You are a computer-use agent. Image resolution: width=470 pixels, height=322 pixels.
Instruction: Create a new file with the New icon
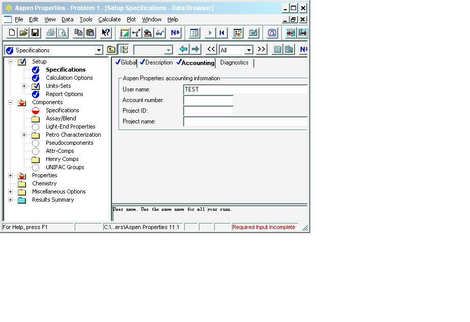(x=12, y=33)
